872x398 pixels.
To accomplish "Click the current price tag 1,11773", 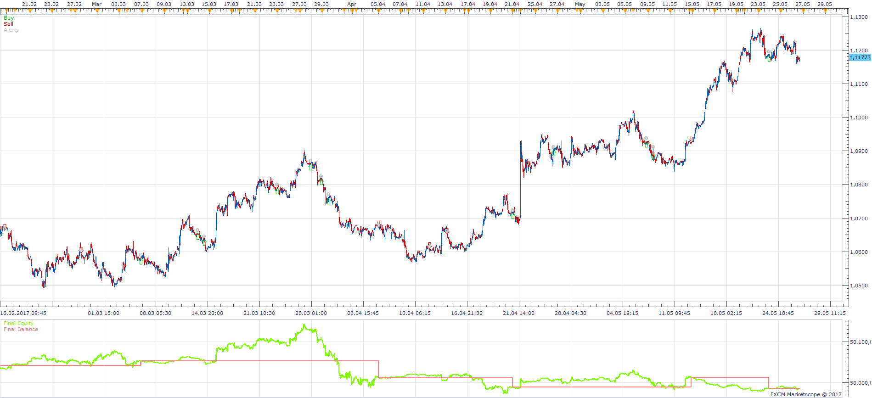I will point(860,57).
